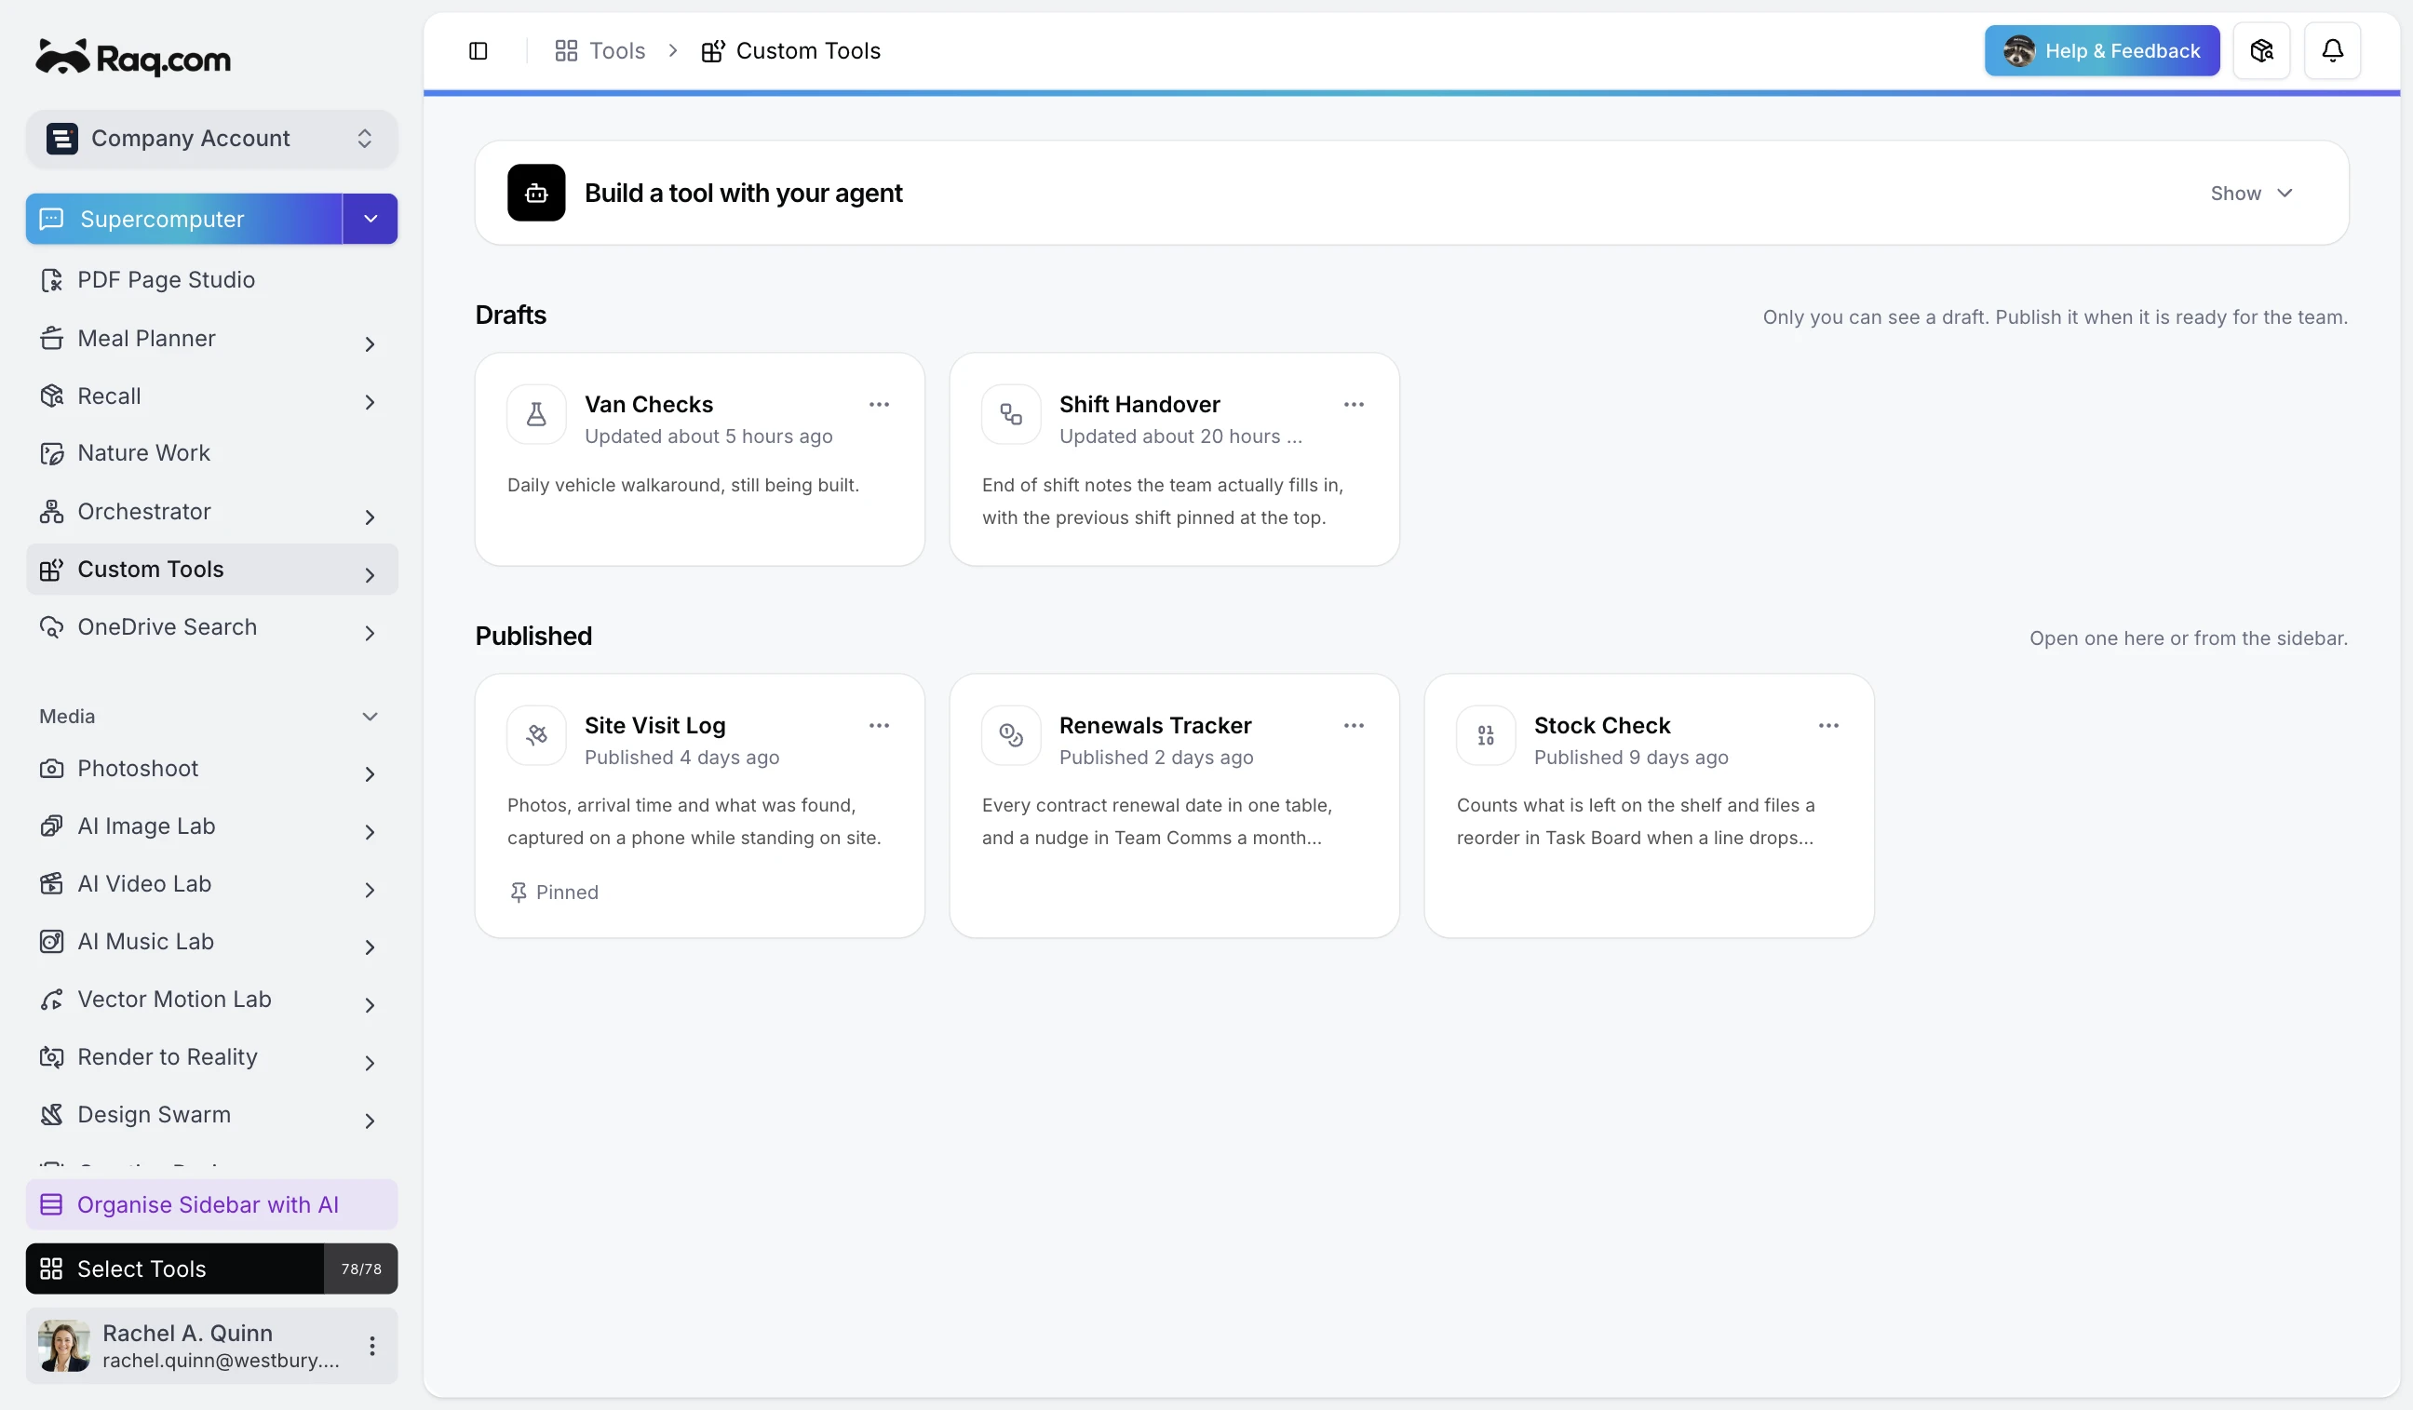Expand the Orchestrator submenu chevron
The image size is (2413, 1410).
[x=370, y=517]
